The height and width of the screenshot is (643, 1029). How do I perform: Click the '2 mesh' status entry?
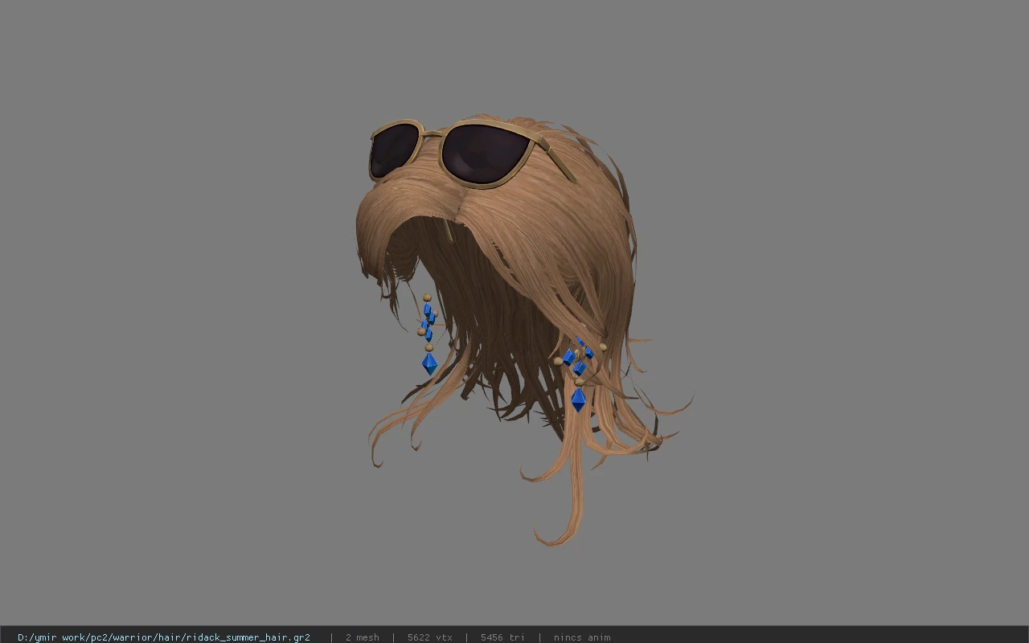[x=362, y=637]
